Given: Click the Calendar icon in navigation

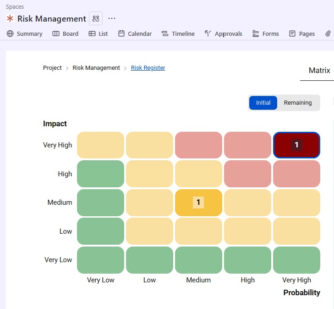Looking at the screenshot, I should point(121,34).
